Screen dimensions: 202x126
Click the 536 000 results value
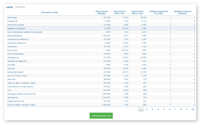point(107,72)
